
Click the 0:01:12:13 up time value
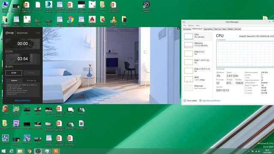223,90
